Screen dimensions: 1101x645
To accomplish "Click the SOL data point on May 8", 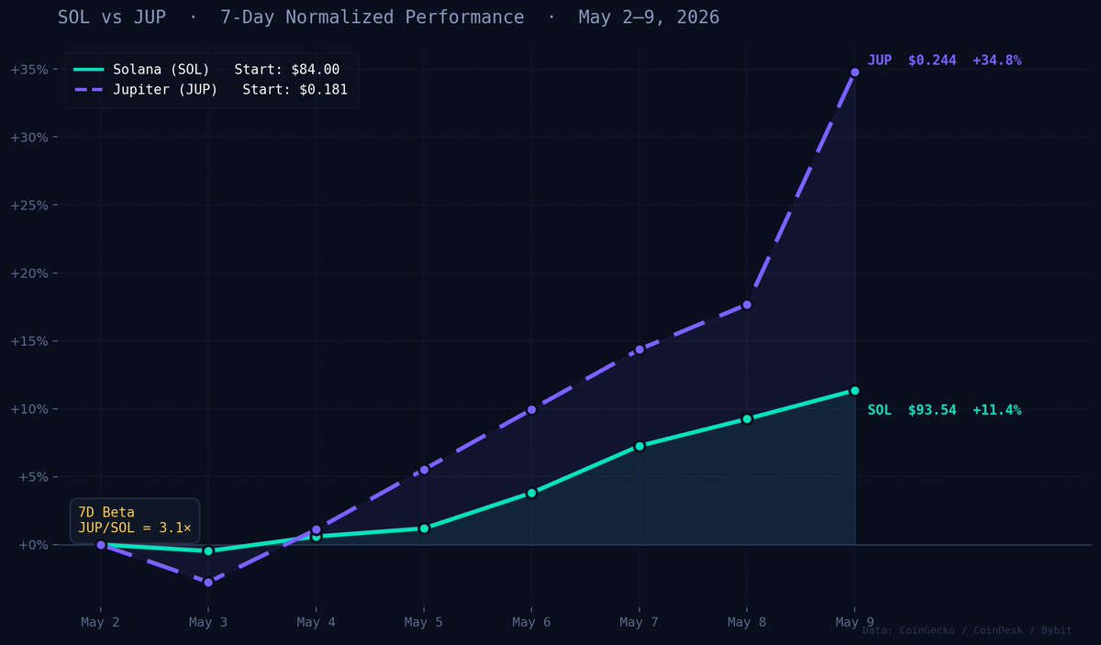I will (747, 418).
